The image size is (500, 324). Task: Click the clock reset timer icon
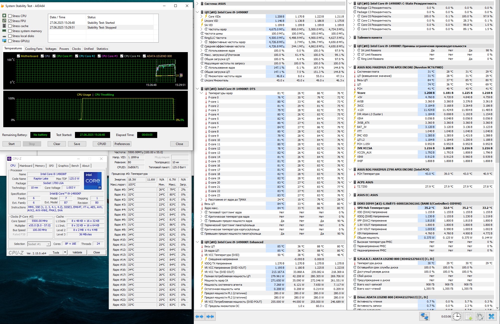[457, 316]
